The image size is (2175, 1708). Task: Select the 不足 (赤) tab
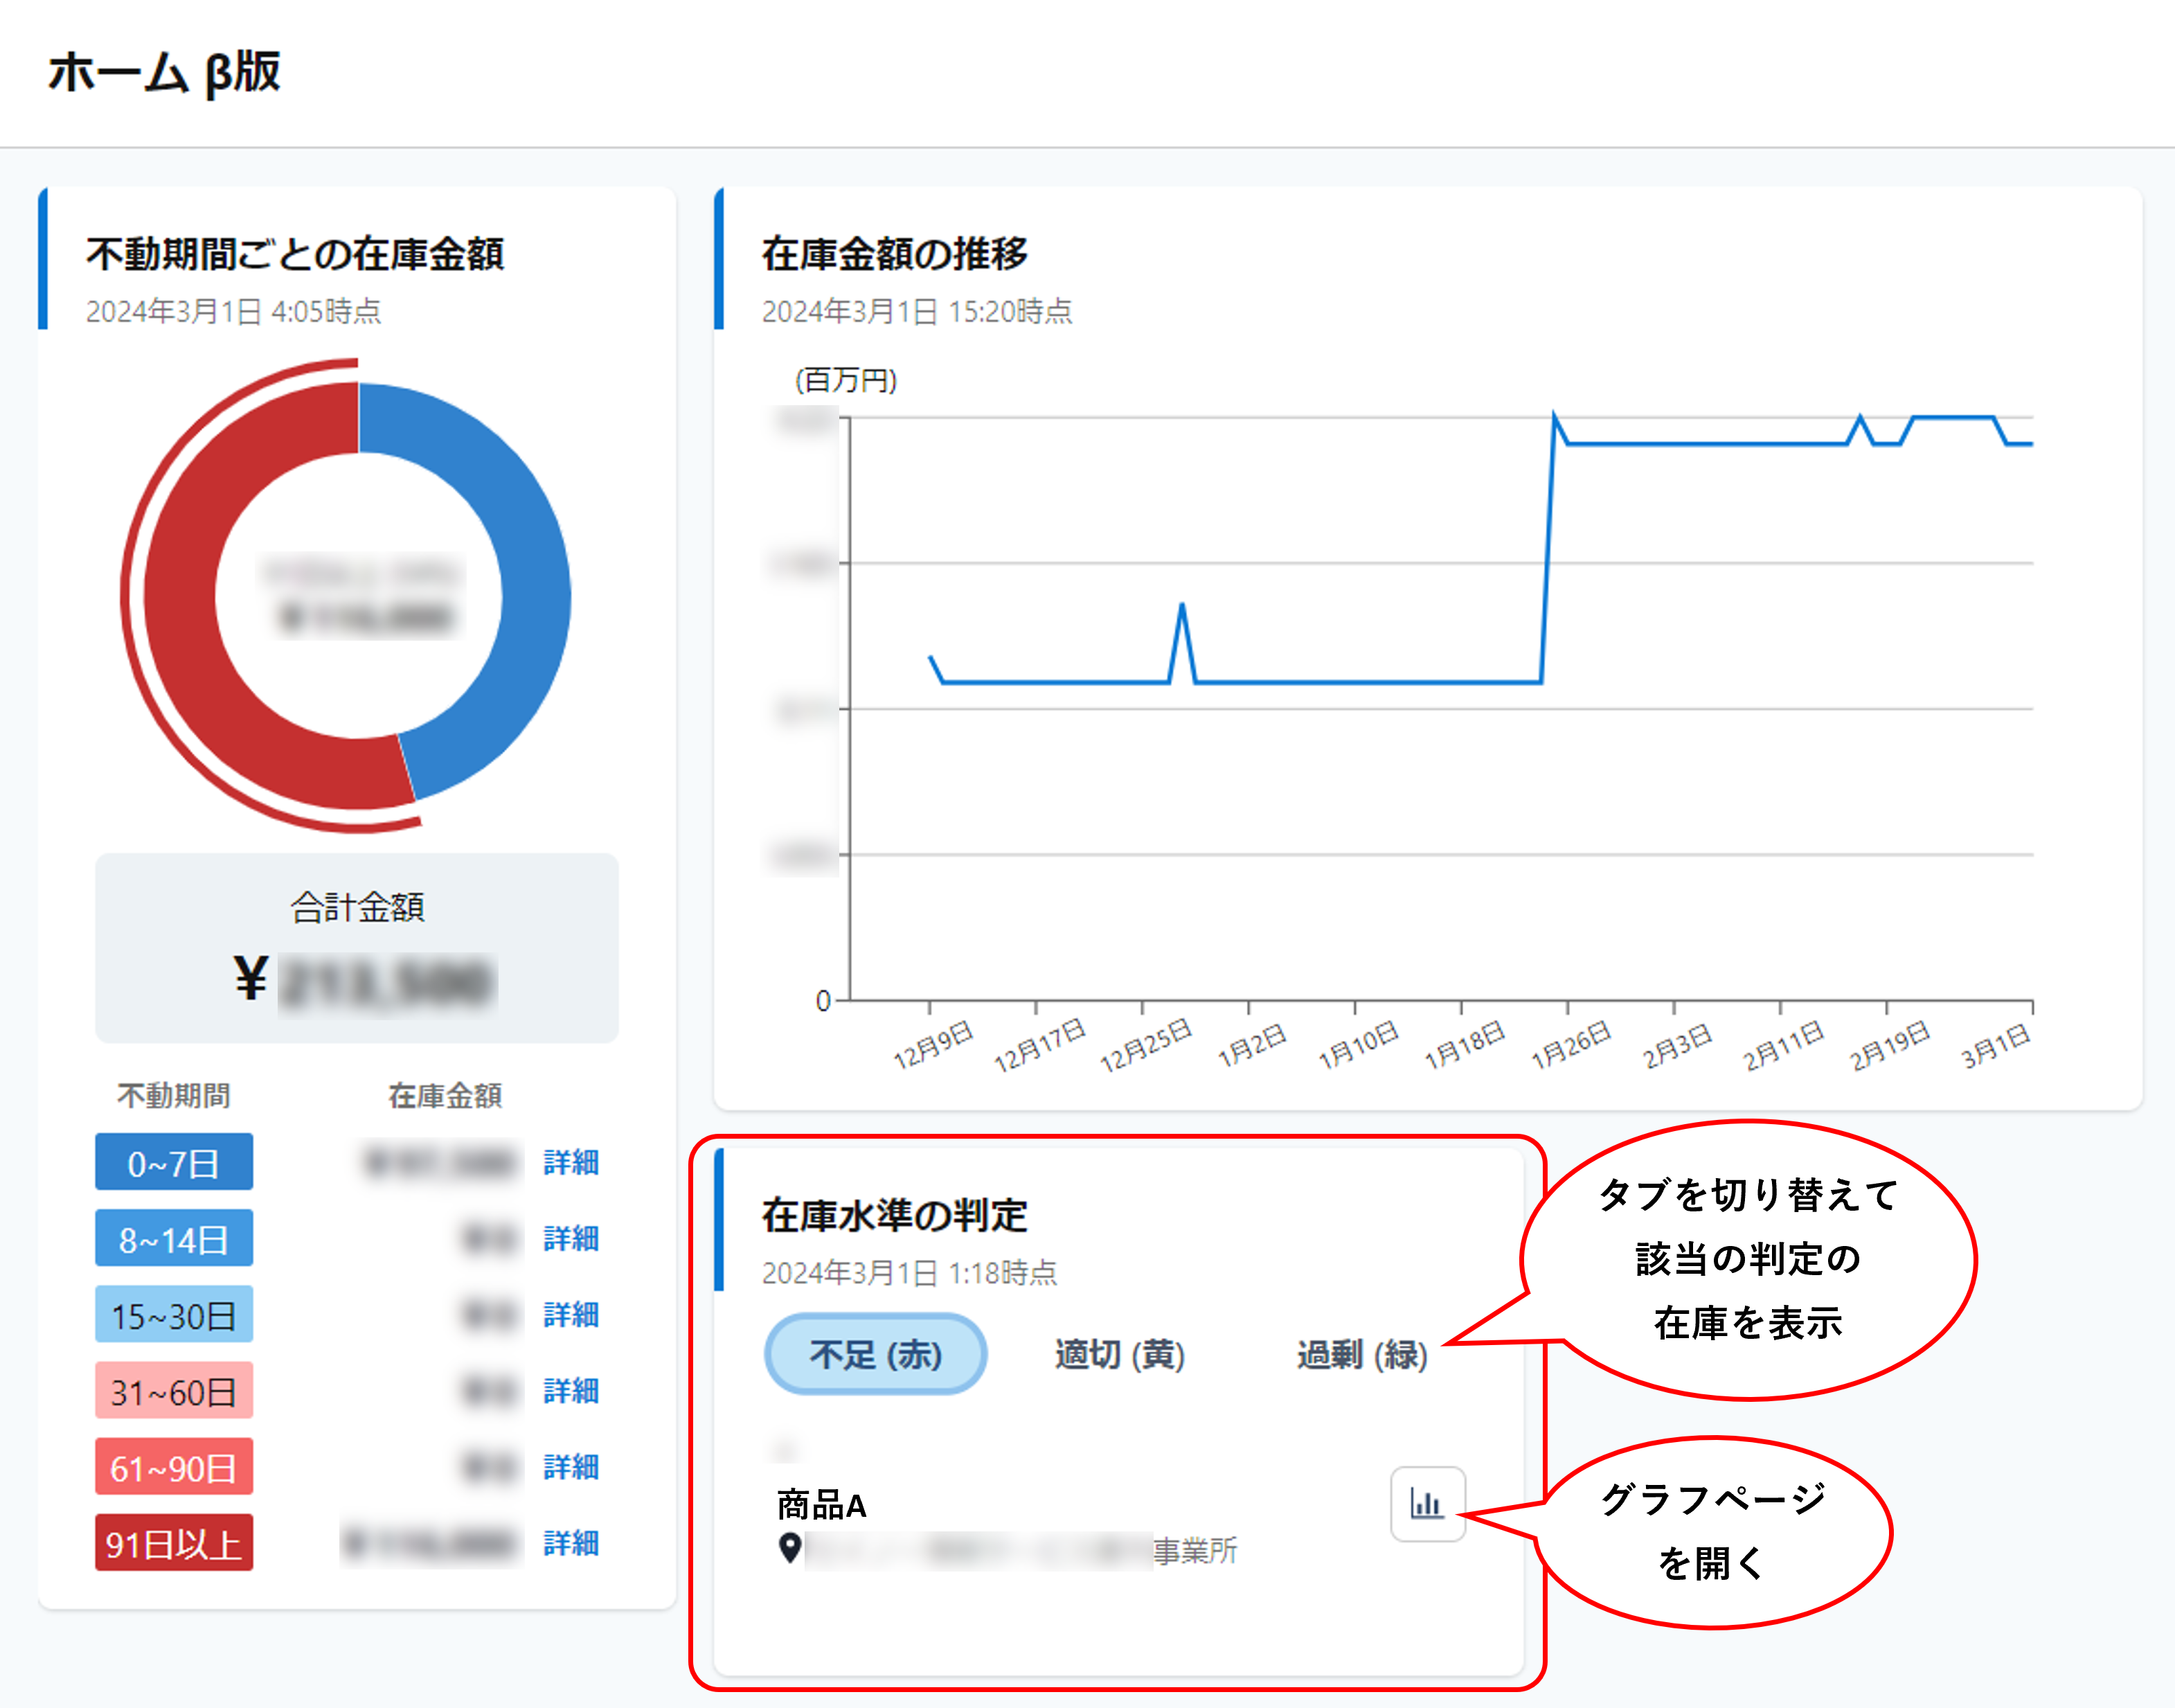point(875,1354)
